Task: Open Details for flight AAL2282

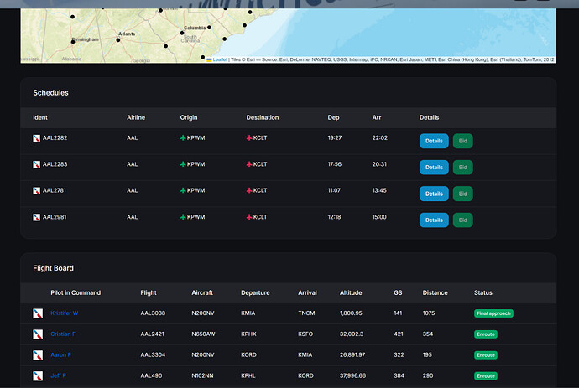Action: [434, 141]
